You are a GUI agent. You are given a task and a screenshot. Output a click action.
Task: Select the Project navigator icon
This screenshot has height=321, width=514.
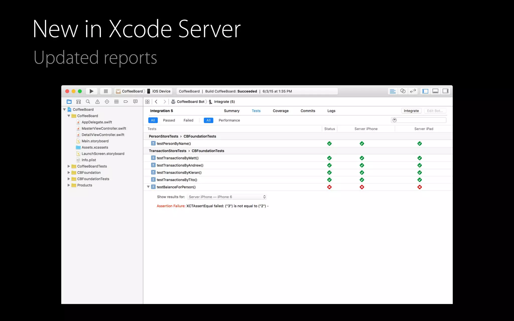(x=69, y=102)
